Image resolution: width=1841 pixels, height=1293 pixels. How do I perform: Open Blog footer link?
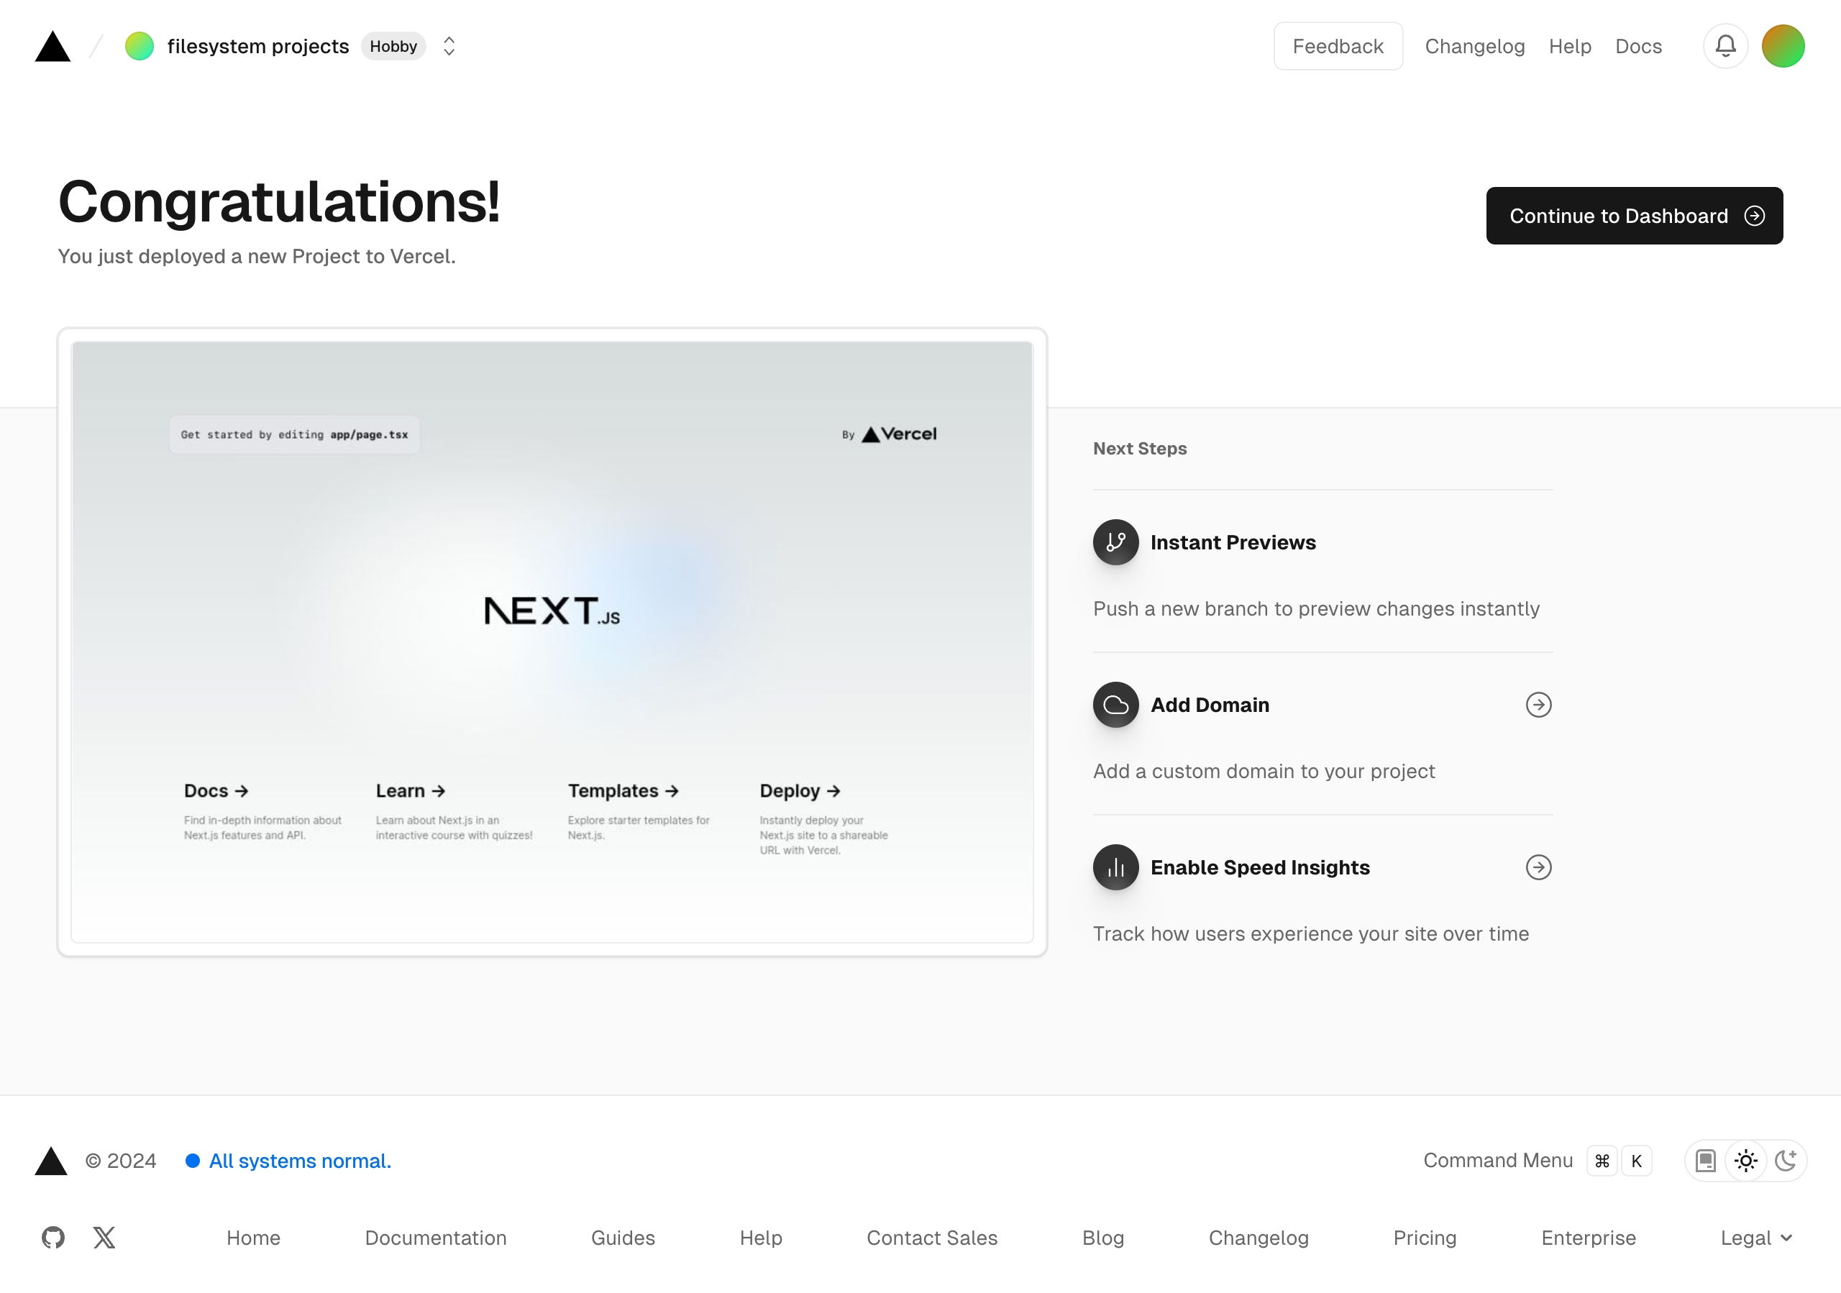pos(1103,1238)
